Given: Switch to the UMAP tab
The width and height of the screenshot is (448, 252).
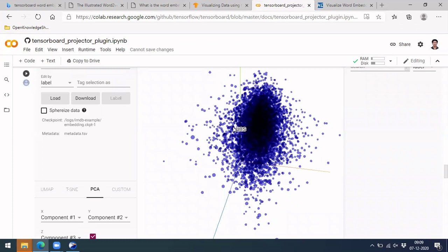Looking at the screenshot, I should [x=47, y=189].
